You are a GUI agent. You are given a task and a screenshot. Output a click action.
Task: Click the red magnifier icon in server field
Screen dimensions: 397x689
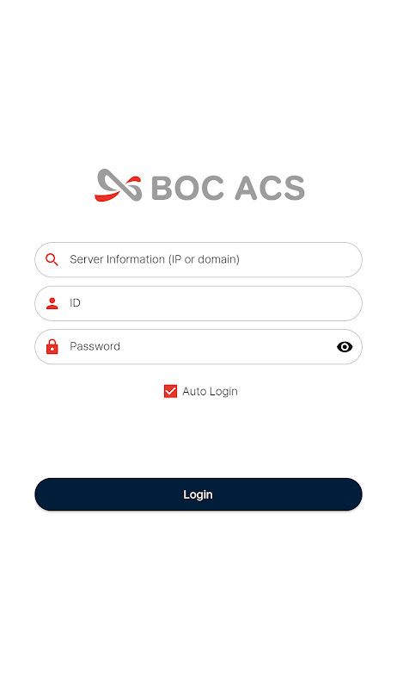tap(52, 260)
